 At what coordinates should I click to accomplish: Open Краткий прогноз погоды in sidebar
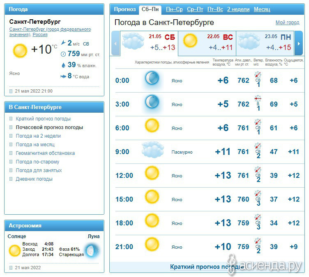(x=43, y=119)
